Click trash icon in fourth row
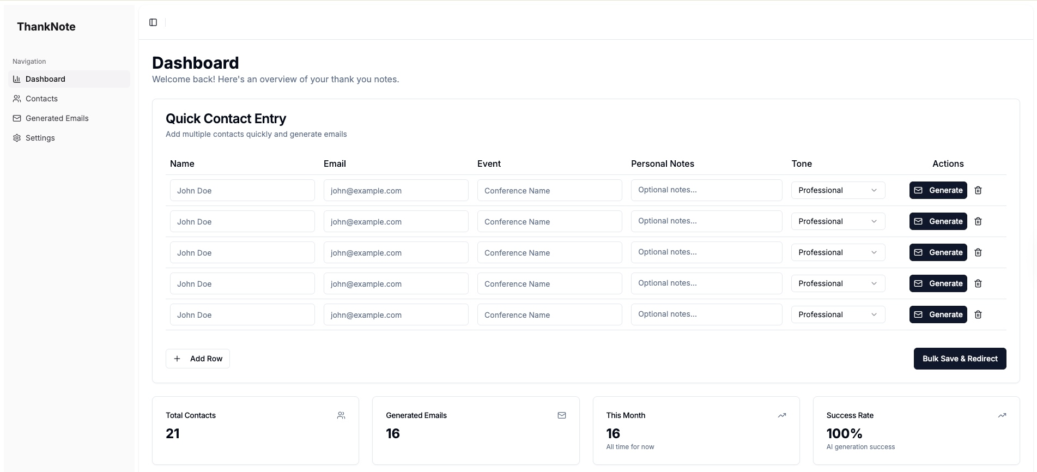Screen dimensions: 1037x472 point(978,283)
